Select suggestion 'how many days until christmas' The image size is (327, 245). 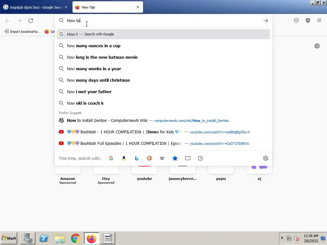coord(163,80)
